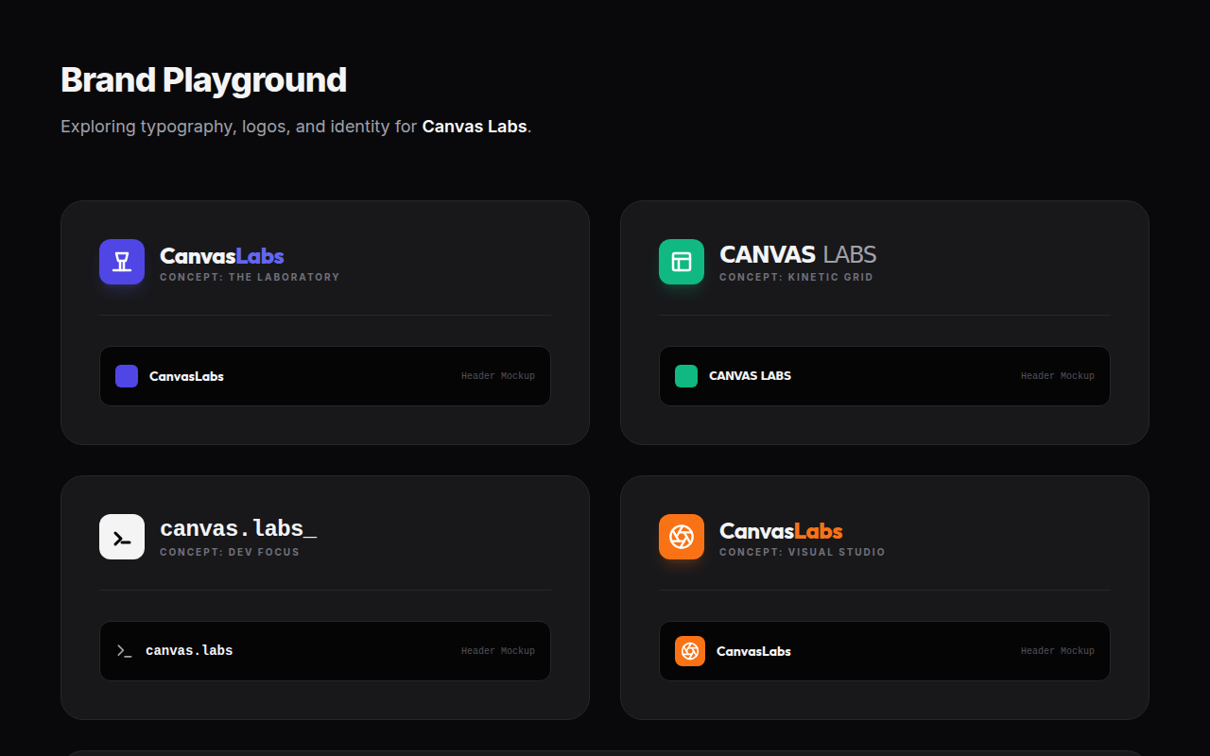Viewport: 1210px width, 756px height.
Task: Click the small terminal prompt icon beside canvas.labs
Action: [124, 651]
